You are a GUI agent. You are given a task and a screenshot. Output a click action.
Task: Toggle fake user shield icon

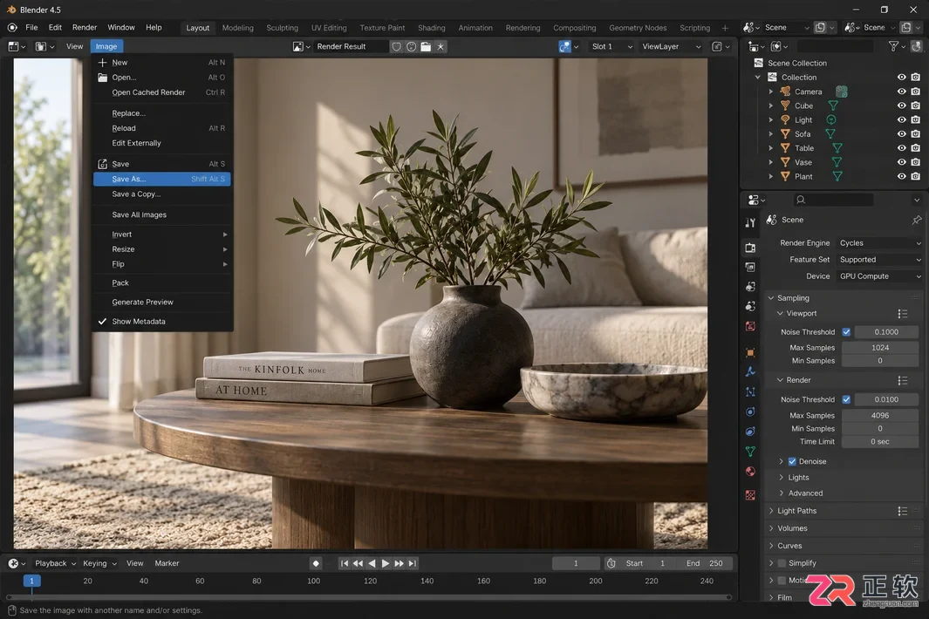[396, 46]
